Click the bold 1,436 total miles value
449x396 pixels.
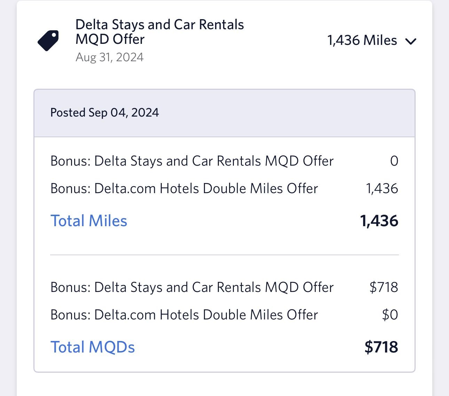click(379, 221)
